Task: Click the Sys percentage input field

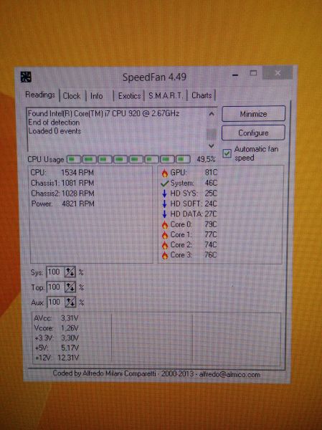Action: pyautogui.click(x=55, y=272)
